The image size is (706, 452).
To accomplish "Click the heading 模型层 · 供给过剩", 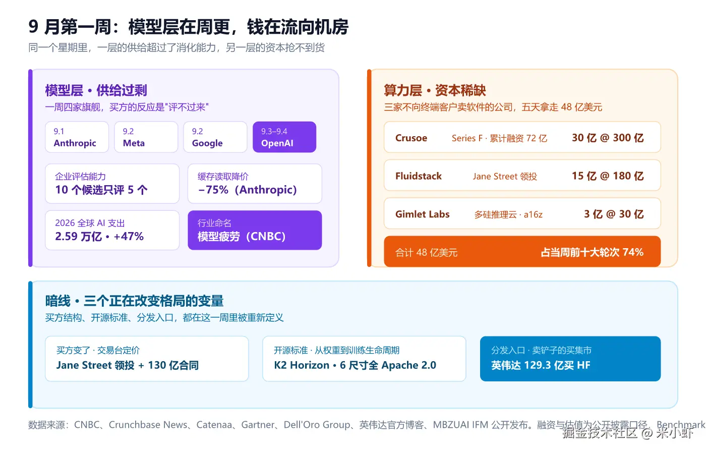I will [96, 90].
